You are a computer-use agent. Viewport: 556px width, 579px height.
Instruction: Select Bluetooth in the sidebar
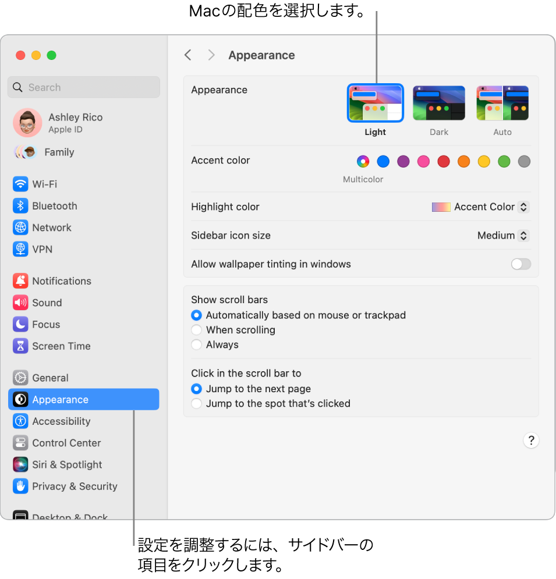pyautogui.click(x=52, y=205)
